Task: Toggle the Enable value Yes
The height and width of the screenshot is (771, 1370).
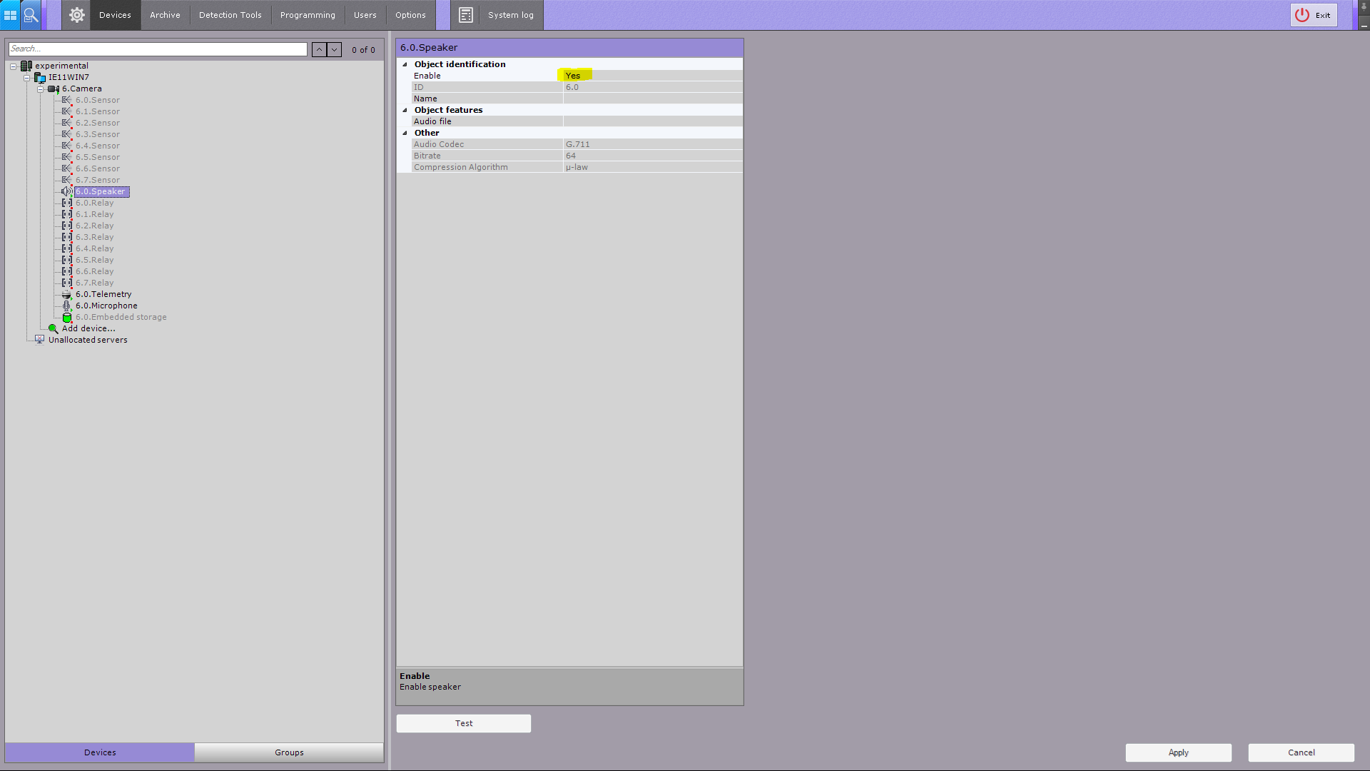Action: coord(574,76)
